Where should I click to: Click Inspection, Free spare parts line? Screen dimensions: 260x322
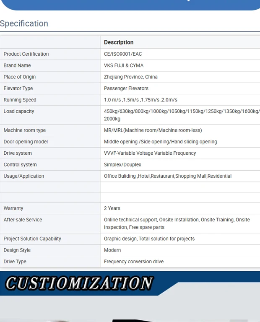point(134,227)
